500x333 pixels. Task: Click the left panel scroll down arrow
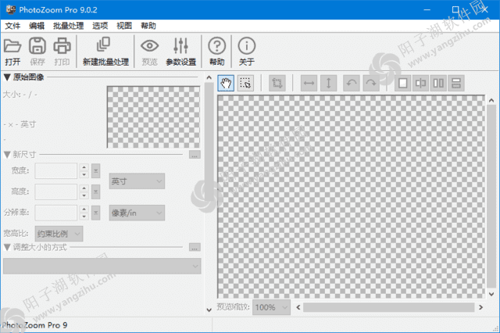(209, 310)
